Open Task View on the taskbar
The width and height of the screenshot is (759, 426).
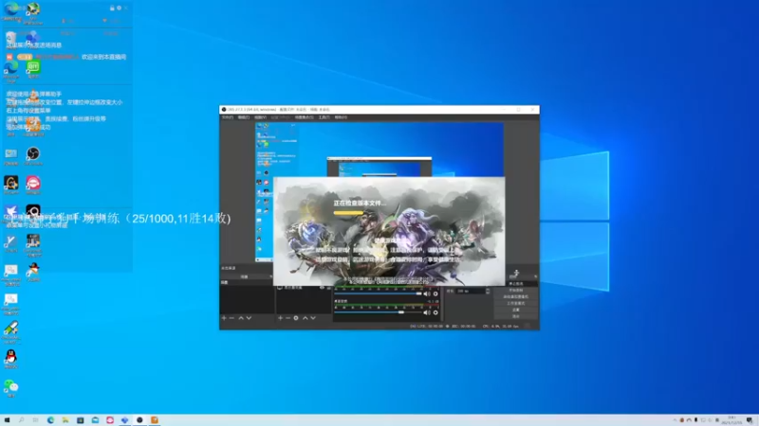tap(36, 420)
